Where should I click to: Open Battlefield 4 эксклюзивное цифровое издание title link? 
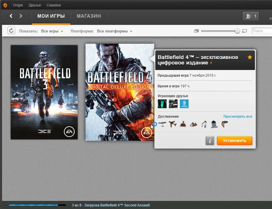pyautogui.click(x=198, y=60)
